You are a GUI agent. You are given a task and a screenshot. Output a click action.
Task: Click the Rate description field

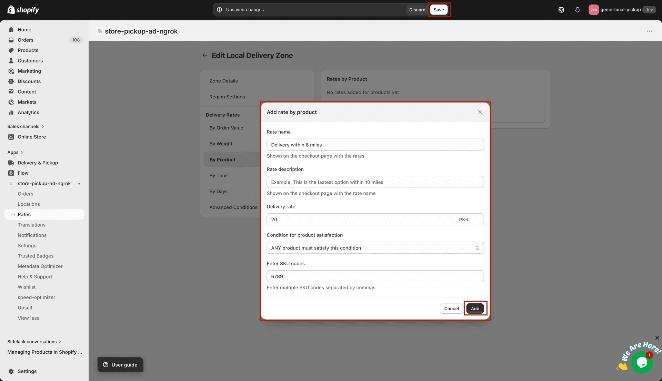coord(375,182)
